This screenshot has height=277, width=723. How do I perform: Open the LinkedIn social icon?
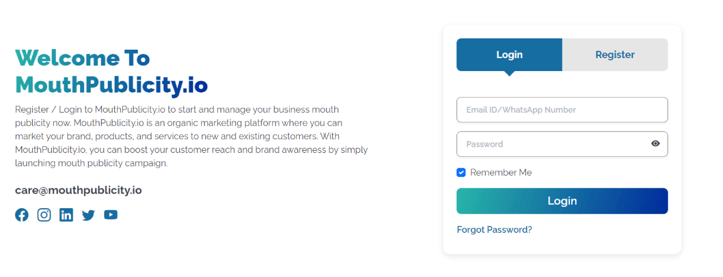66,215
